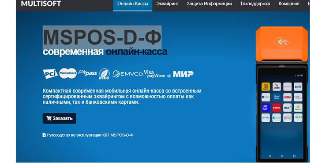Tap the sbис app icon on the phone
This screenshot has height=163, width=326.
coord(287,108)
